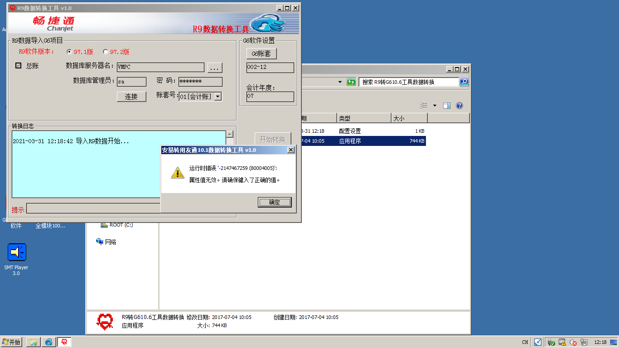Click the muted volume tray icon
This screenshot has height=348, width=619.
[573, 342]
